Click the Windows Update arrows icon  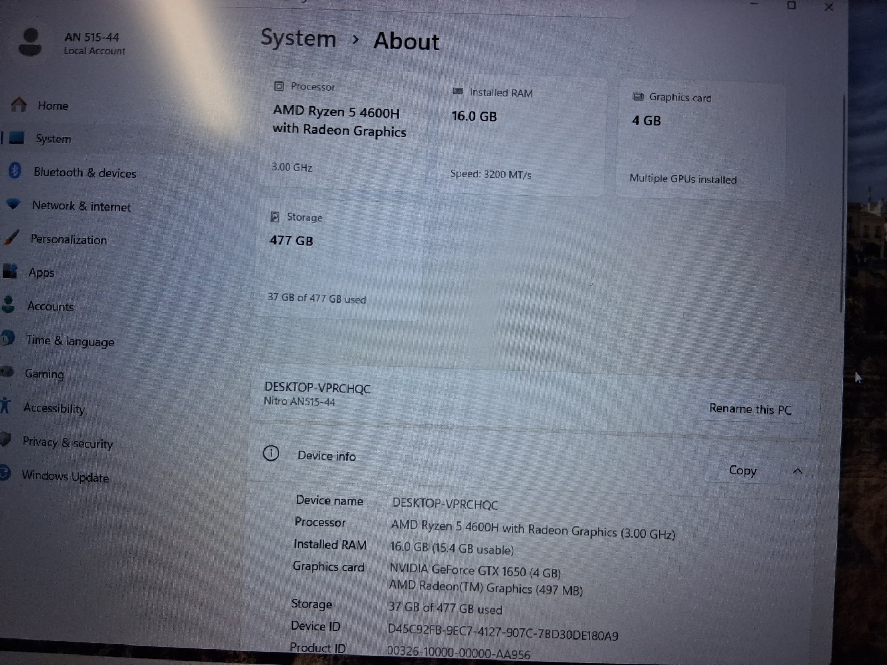click(x=4, y=473)
